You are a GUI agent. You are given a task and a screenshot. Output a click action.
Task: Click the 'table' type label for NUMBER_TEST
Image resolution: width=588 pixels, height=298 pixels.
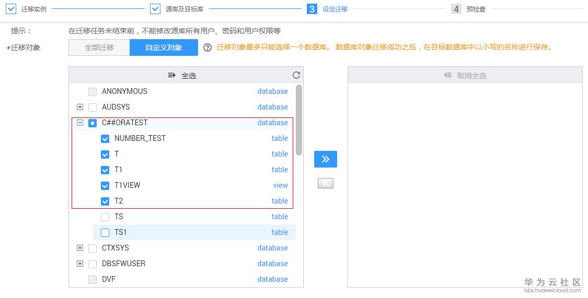tap(280, 138)
